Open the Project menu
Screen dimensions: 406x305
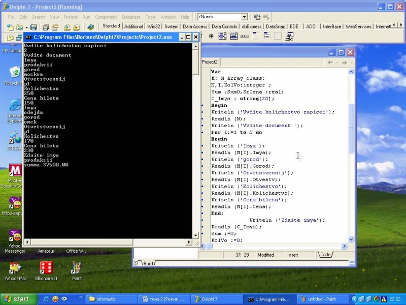click(x=71, y=17)
